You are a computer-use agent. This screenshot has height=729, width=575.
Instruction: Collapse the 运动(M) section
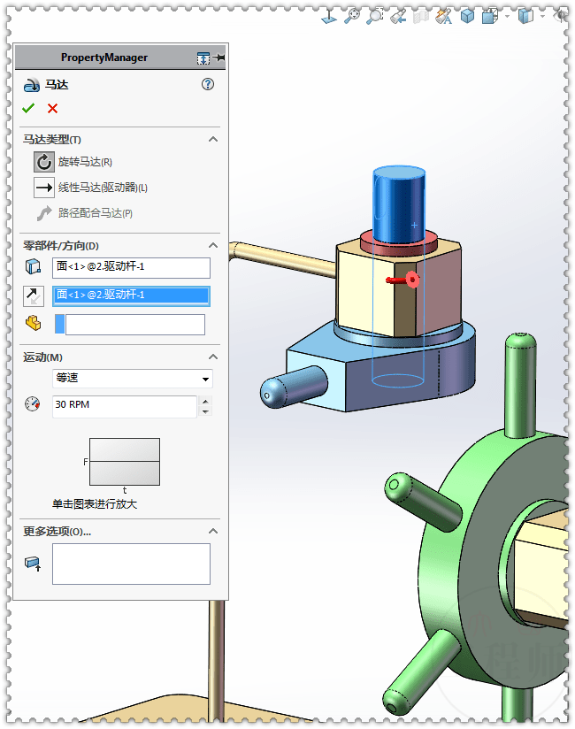pyautogui.click(x=213, y=357)
